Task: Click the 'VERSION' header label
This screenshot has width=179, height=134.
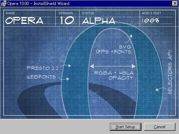Action: tap(66, 13)
